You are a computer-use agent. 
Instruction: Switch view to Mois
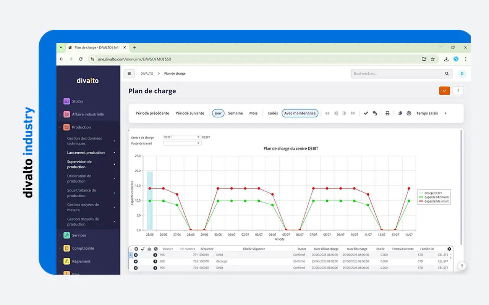[x=253, y=113]
